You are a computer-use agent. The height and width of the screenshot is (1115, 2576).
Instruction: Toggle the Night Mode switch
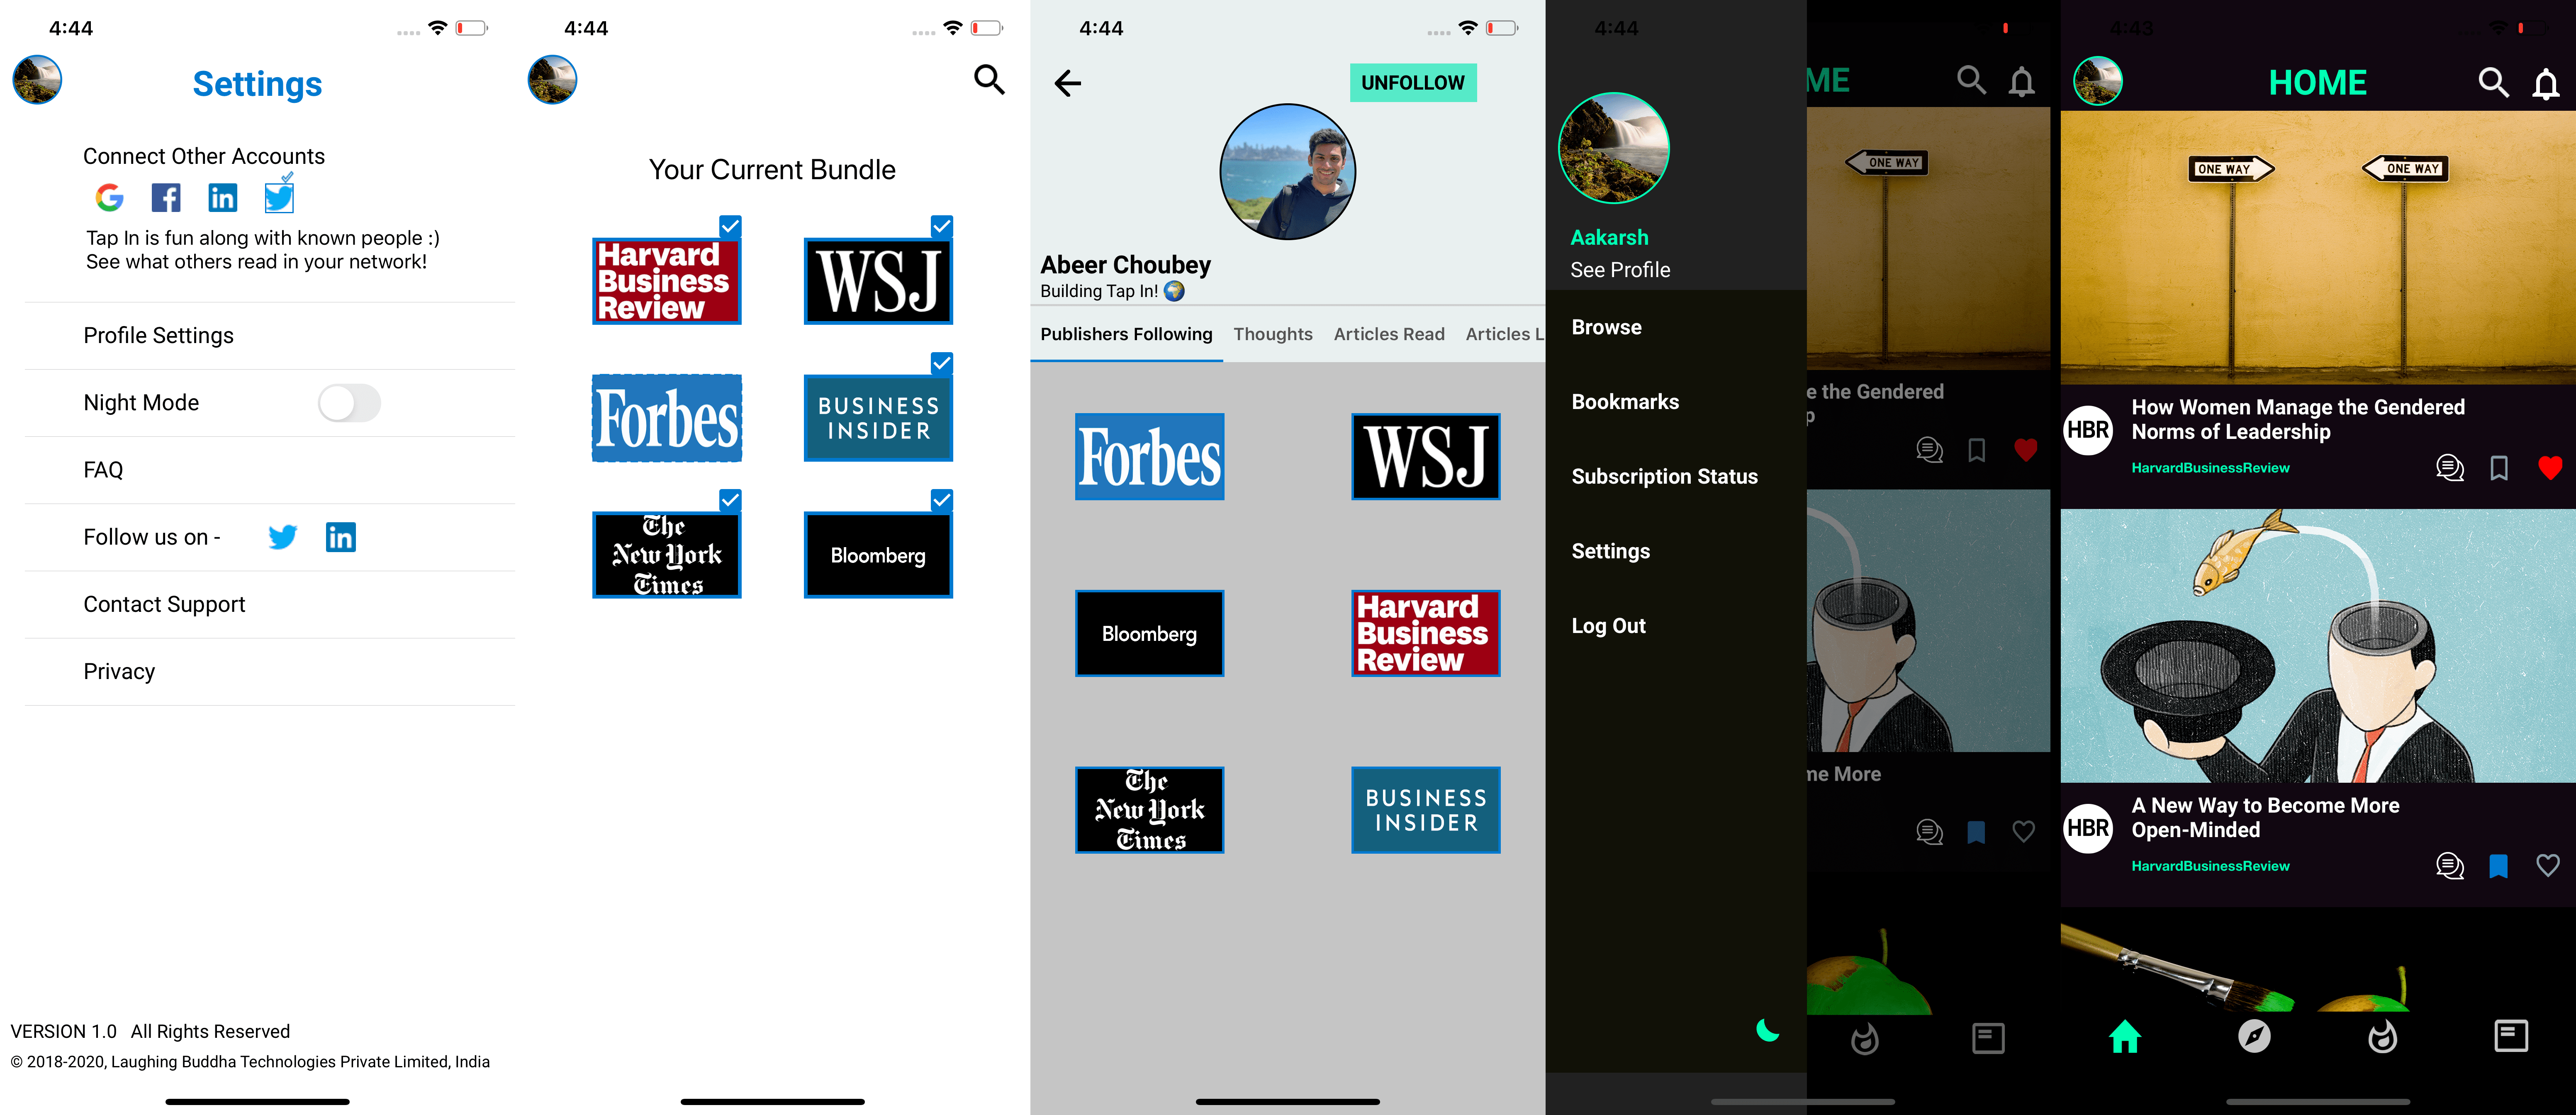coord(349,403)
